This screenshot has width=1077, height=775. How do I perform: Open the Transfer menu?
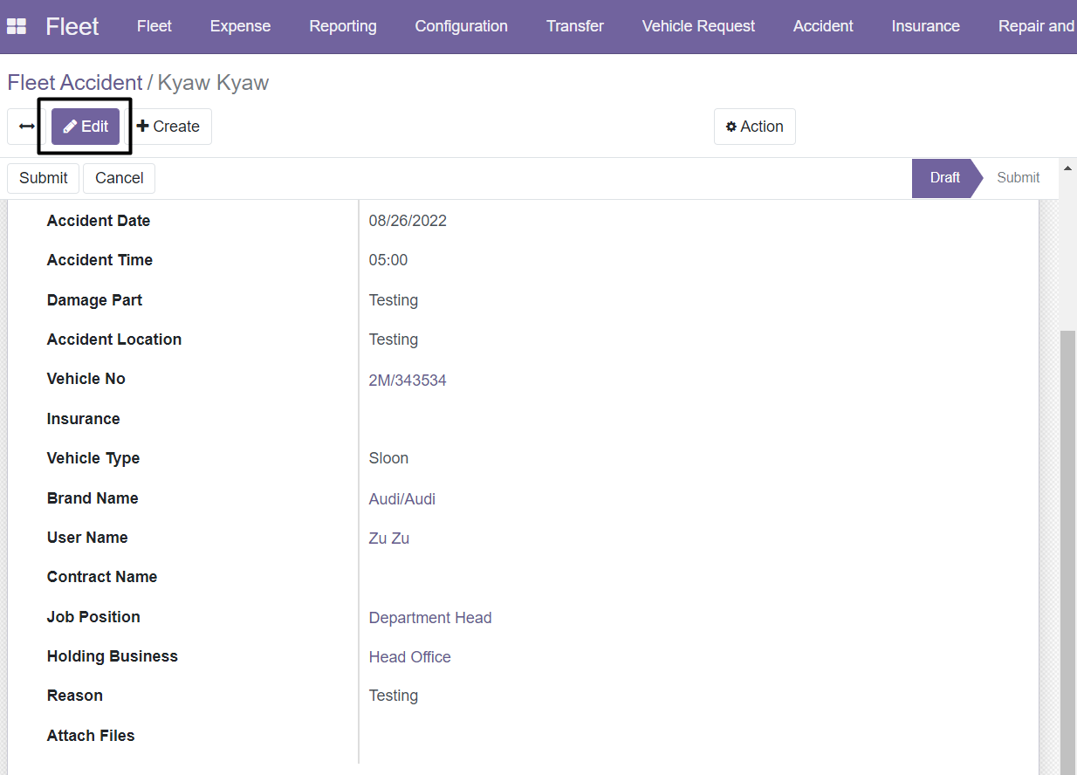click(x=575, y=26)
